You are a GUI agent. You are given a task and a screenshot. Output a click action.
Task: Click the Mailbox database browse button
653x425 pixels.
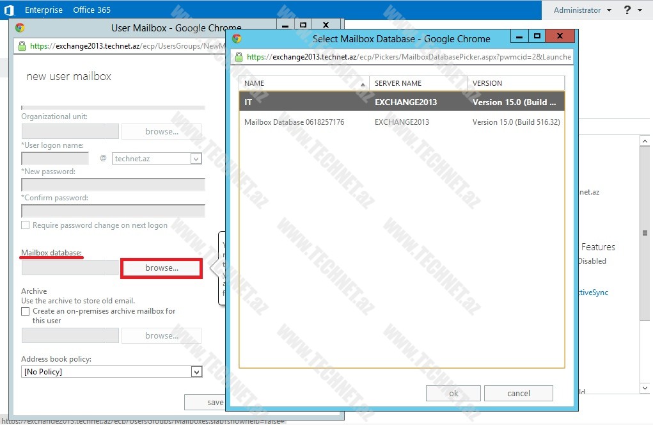pos(162,268)
